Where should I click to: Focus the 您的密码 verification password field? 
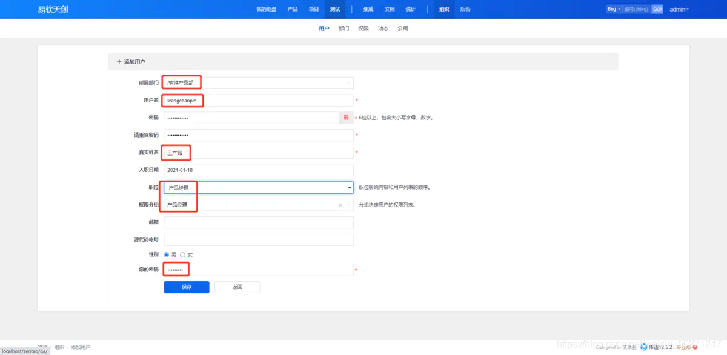259,270
